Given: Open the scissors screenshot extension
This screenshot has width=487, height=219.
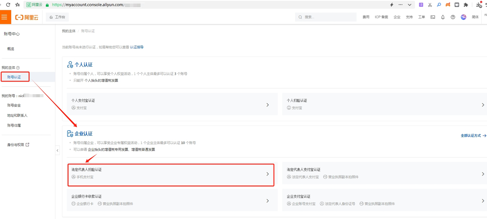Looking at the screenshot, I should (x=430, y=5).
